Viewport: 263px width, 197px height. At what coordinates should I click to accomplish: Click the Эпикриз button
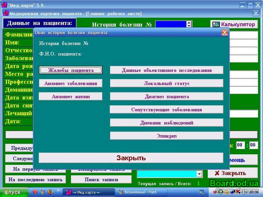click(x=167, y=136)
